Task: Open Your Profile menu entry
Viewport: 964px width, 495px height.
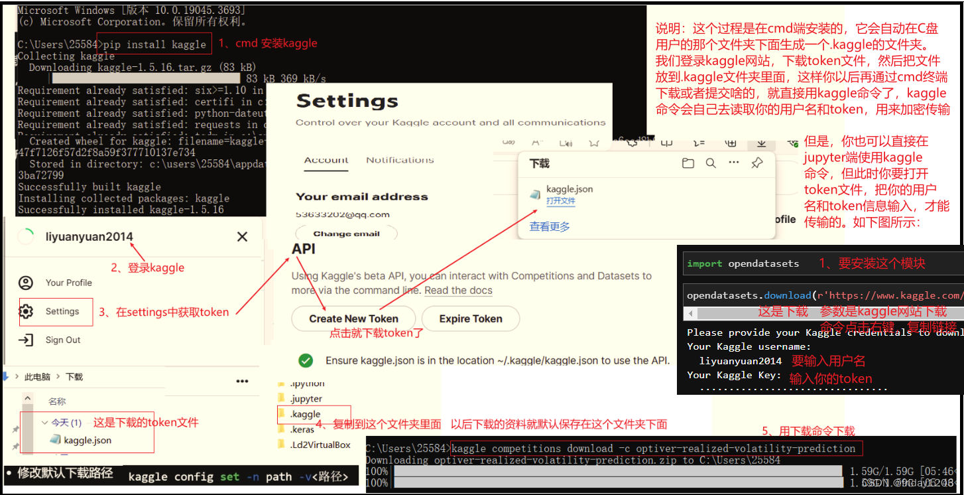Action: pyautogui.click(x=69, y=283)
